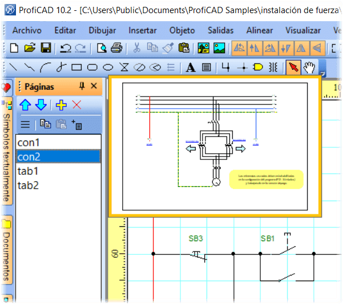Image resolution: width=343 pixels, height=304 pixels.
Task: Open the Salidas menu
Action: click(x=220, y=30)
